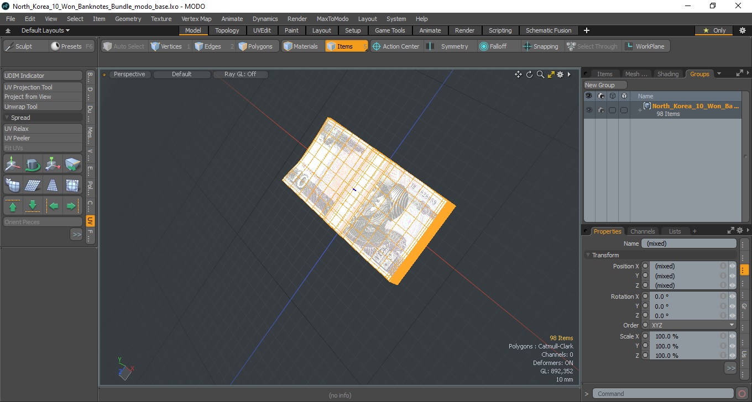Image resolution: width=752 pixels, height=402 pixels.
Task: Open the Default Layouts dropdown
Action: tap(45, 30)
